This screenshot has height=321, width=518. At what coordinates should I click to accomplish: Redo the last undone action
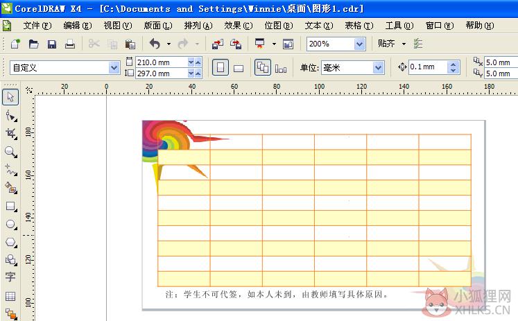(183, 44)
